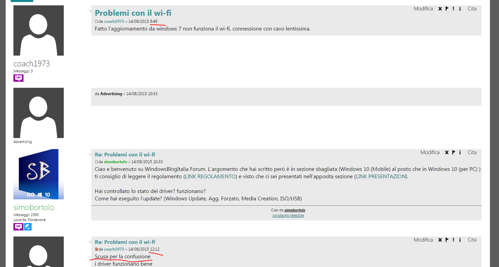Open post info icon on simobortolo's reply

460,152
